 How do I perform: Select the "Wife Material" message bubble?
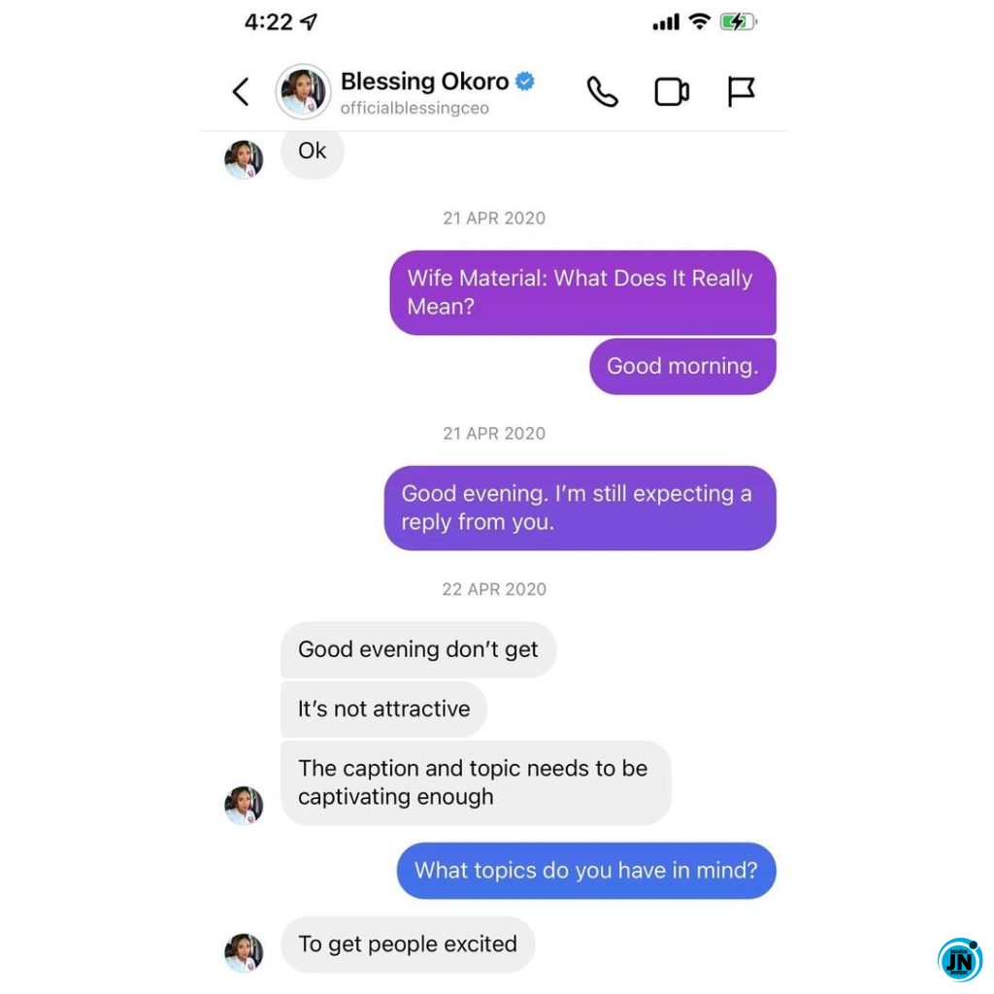582,292
